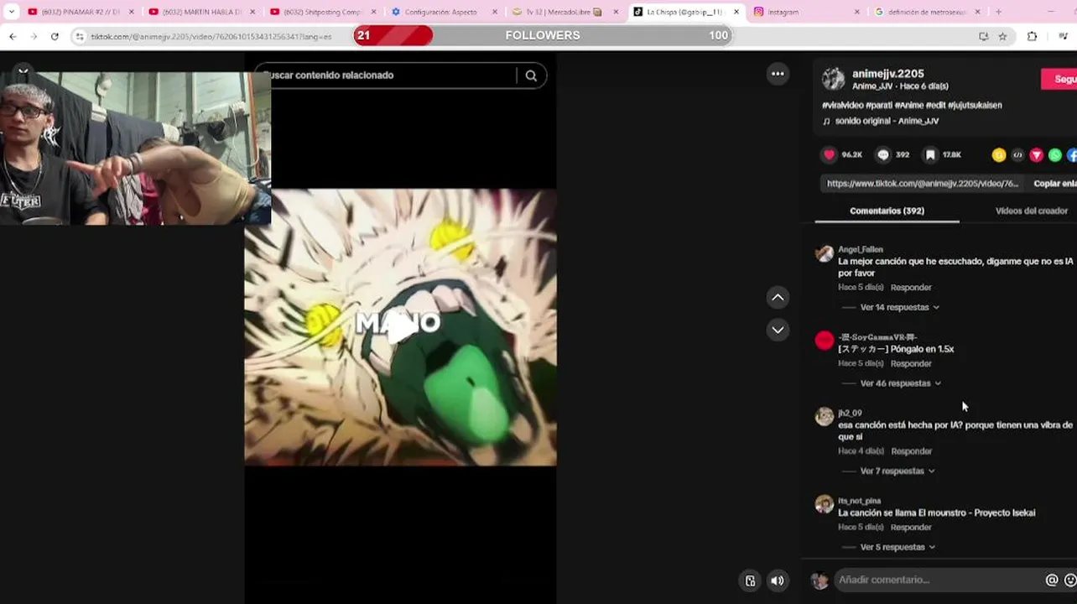
Task: Close the La Chispa TikTok tab
Action: pos(736,12)
